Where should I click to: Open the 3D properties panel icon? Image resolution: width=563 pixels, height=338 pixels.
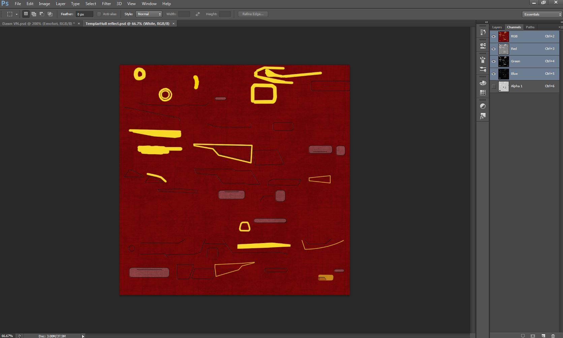coord(483,45)
